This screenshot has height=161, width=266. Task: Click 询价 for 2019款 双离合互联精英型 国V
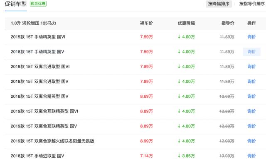click(251, 126)
